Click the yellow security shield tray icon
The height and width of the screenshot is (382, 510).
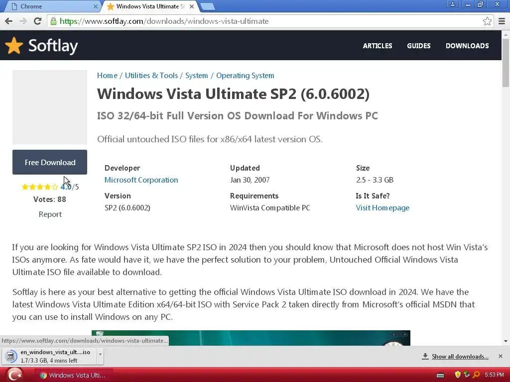point(458,375)
